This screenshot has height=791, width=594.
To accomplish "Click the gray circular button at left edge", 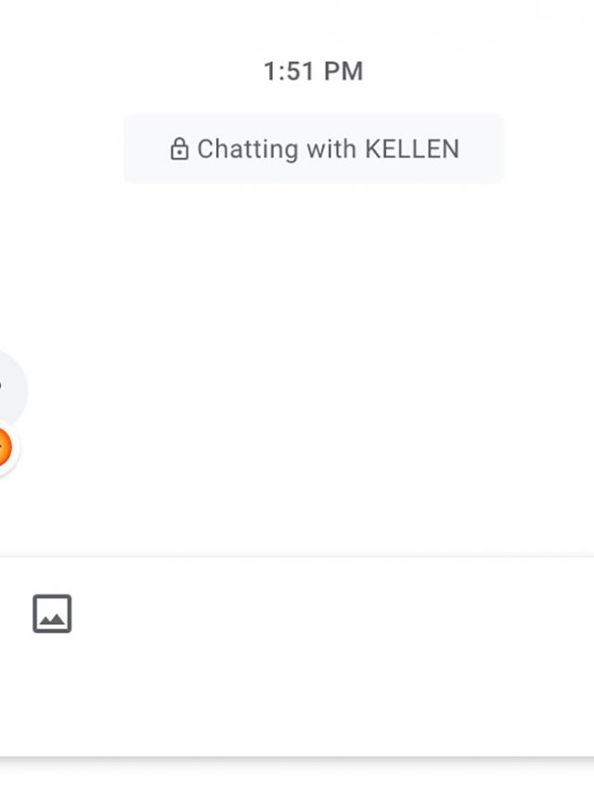I will [11, 388].
